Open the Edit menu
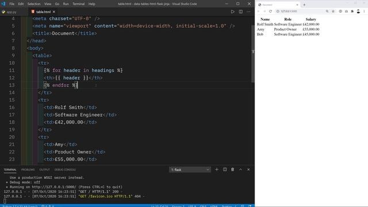 21,4
